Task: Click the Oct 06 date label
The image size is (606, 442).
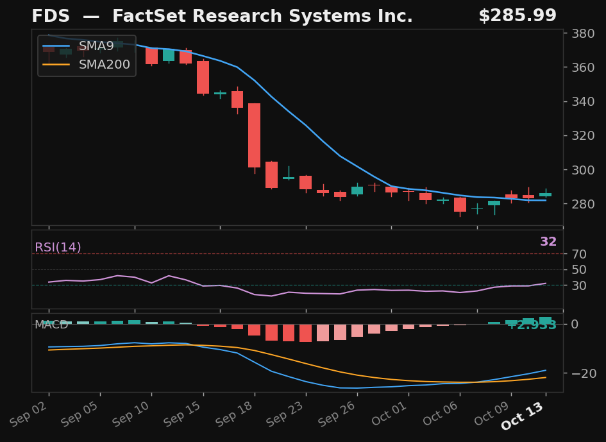Action: (441, 414)
